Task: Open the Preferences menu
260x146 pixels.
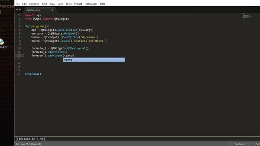Action: tap(91, 4)
